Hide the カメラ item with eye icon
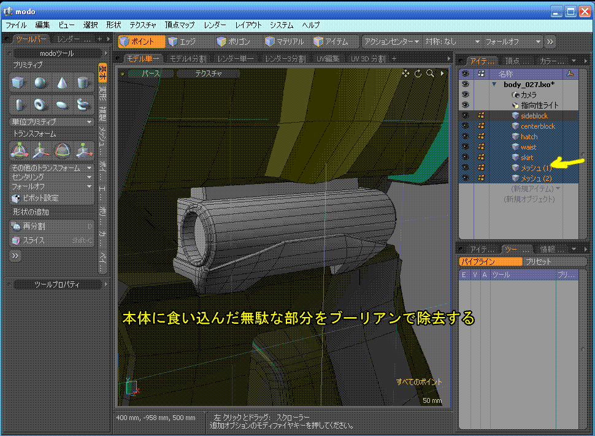Viewport: 595px width, 436px height. tap(465, 95)
